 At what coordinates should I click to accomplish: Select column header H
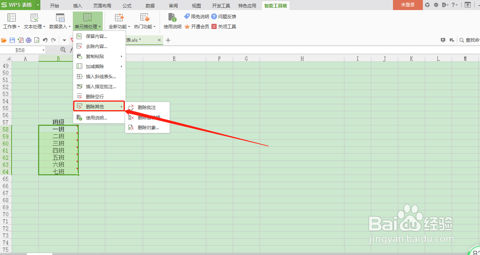302,58
